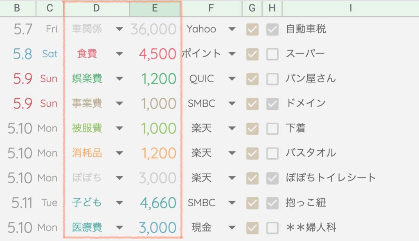Open the QUIC payment dropdown arrow
This screenshot has height=241, width=419.
point(232,79)
